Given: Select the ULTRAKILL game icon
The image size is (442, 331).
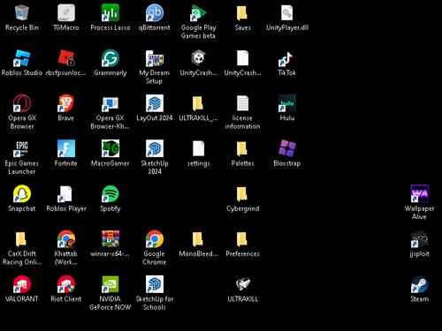Looking at the screenshot, I should point(243,284).
